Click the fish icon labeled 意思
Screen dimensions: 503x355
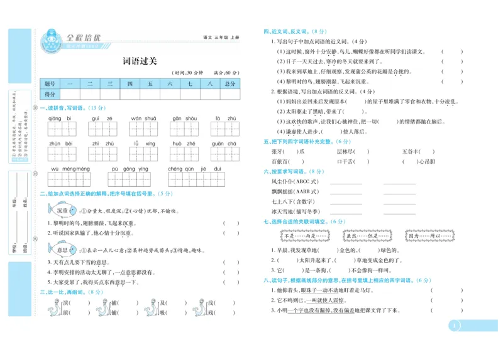click(x=62, y=250)
